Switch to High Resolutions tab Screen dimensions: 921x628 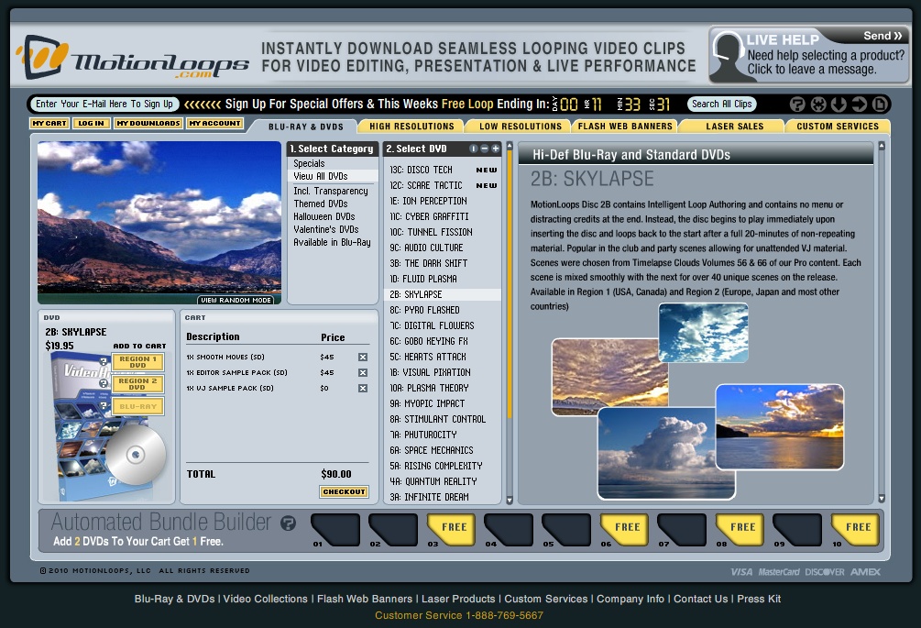tap(411, 127)
